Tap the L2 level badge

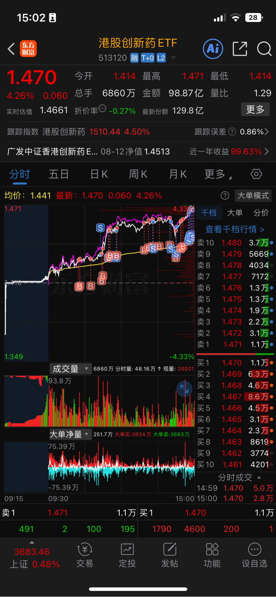point(161,58)
